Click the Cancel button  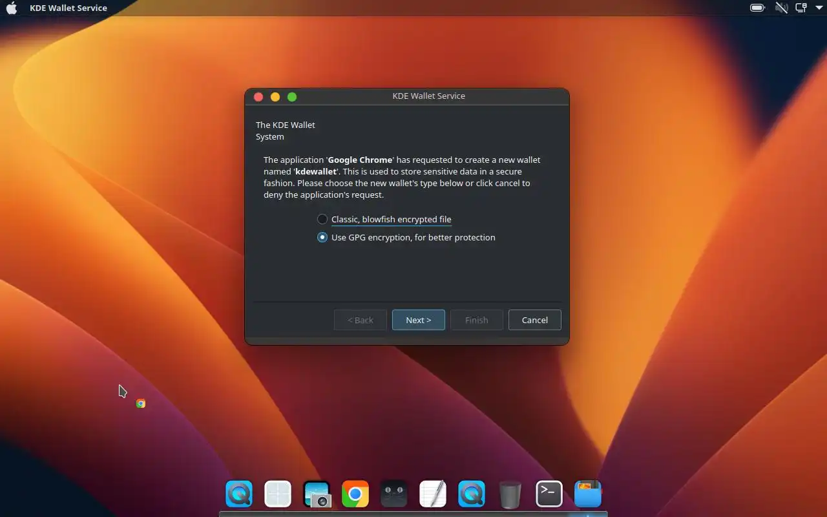coord(535,320)
